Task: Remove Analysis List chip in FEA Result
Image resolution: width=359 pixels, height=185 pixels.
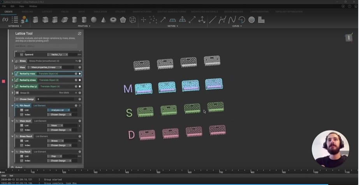Action: tap(69, 110)
